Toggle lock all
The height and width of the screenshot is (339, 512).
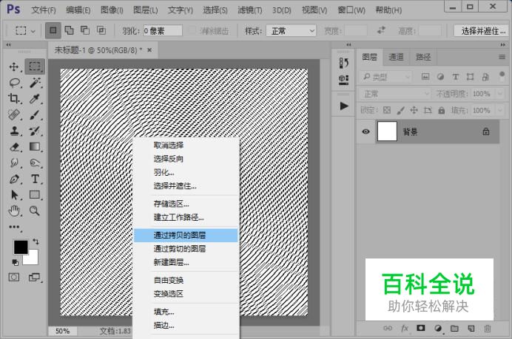tap(442, 110)
